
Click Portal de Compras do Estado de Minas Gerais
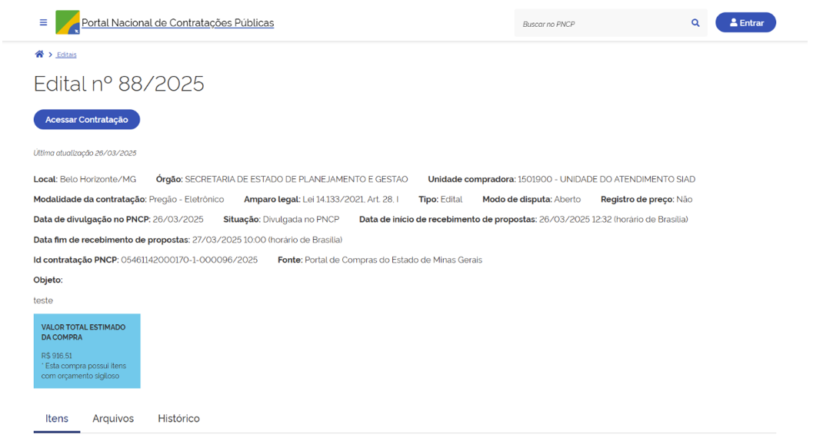click(x=394, y=260)
